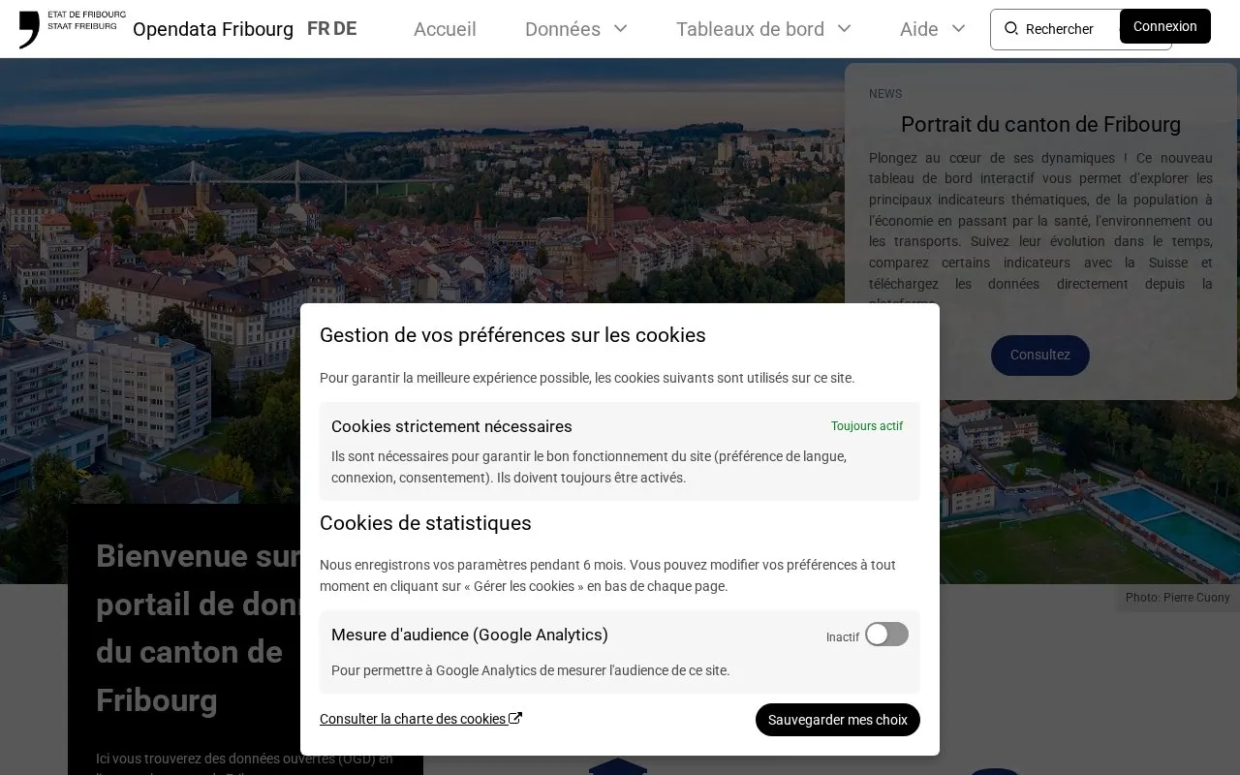Viewport: 1240px width, 775px height.
Task: Click the Gestion de vos préférences dialog title
Action: [x=512, y=335]
